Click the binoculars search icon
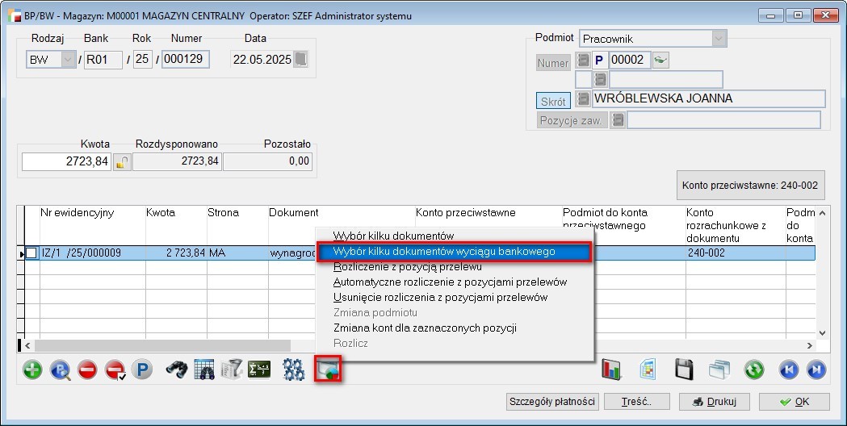Viewport: 847px width, 426px height. 176,370
